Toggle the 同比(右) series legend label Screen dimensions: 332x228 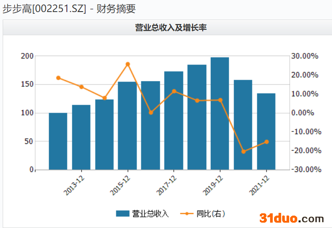click(210, 213)
